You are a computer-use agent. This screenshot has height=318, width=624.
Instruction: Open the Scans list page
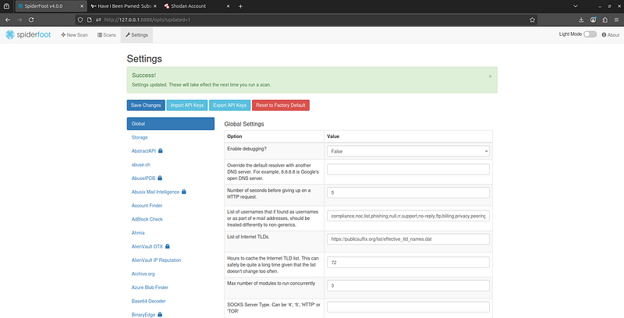(107, 35)
